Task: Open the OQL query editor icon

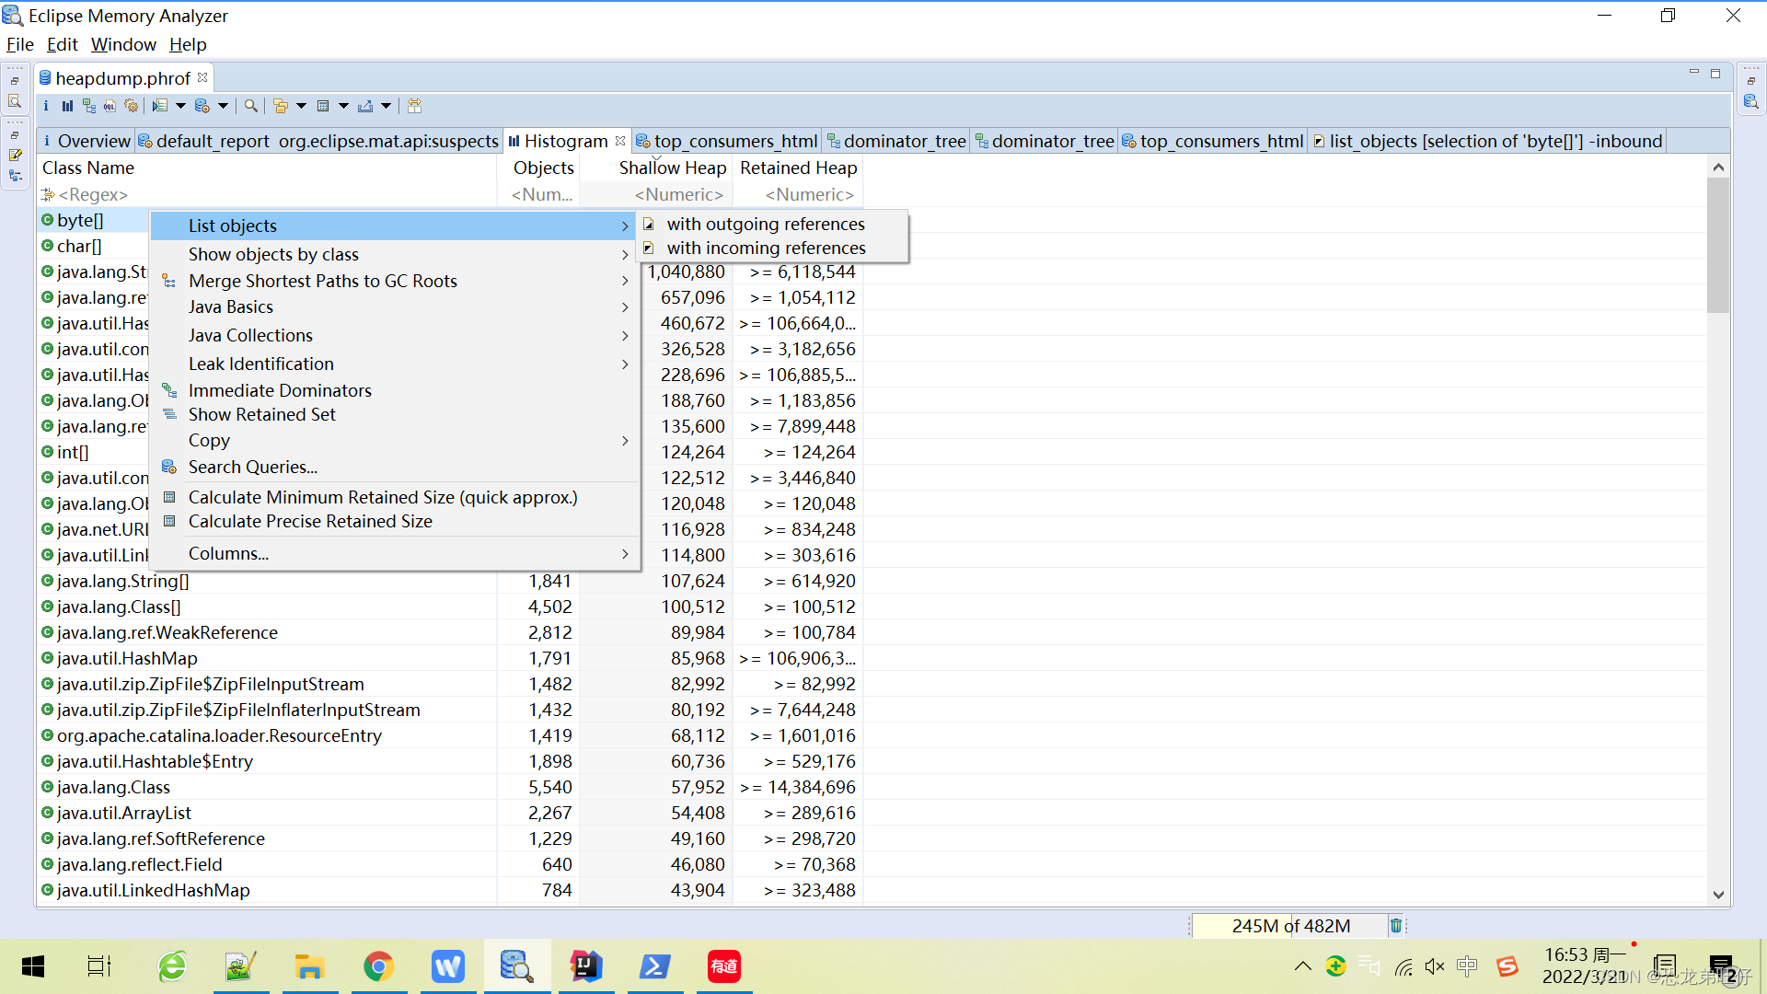Action: click(110, 107)
